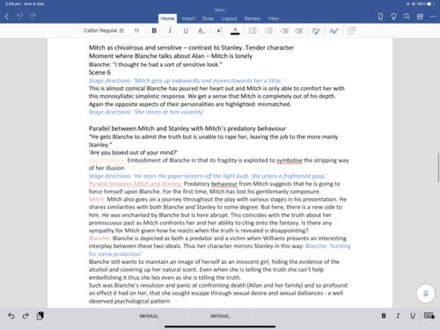Choose the font color swatch
The image size is (440, 330).
[x=235, y=31]
